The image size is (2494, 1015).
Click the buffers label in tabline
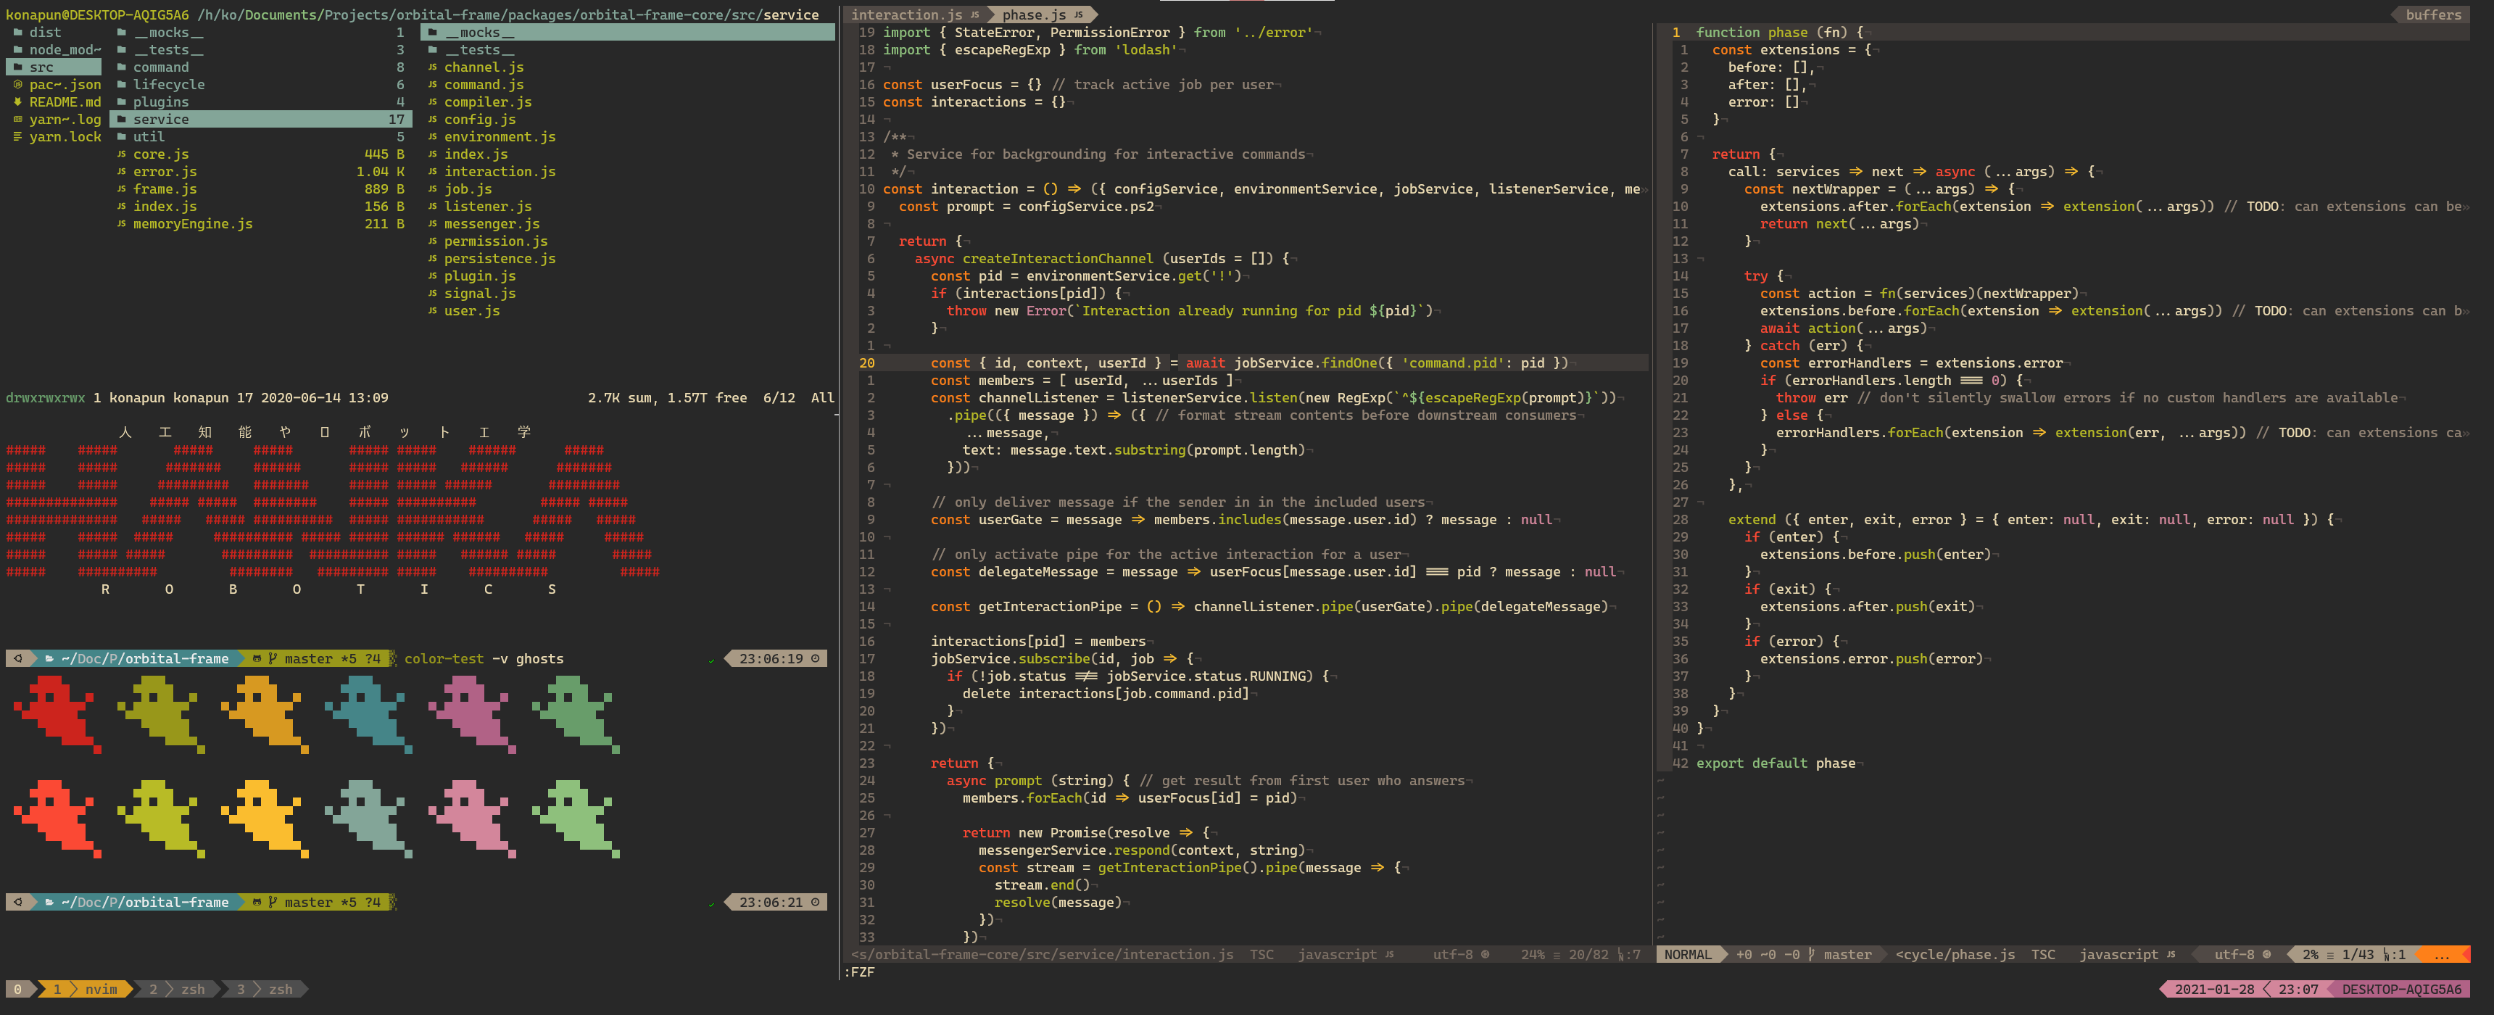(x=2433, y=14)
